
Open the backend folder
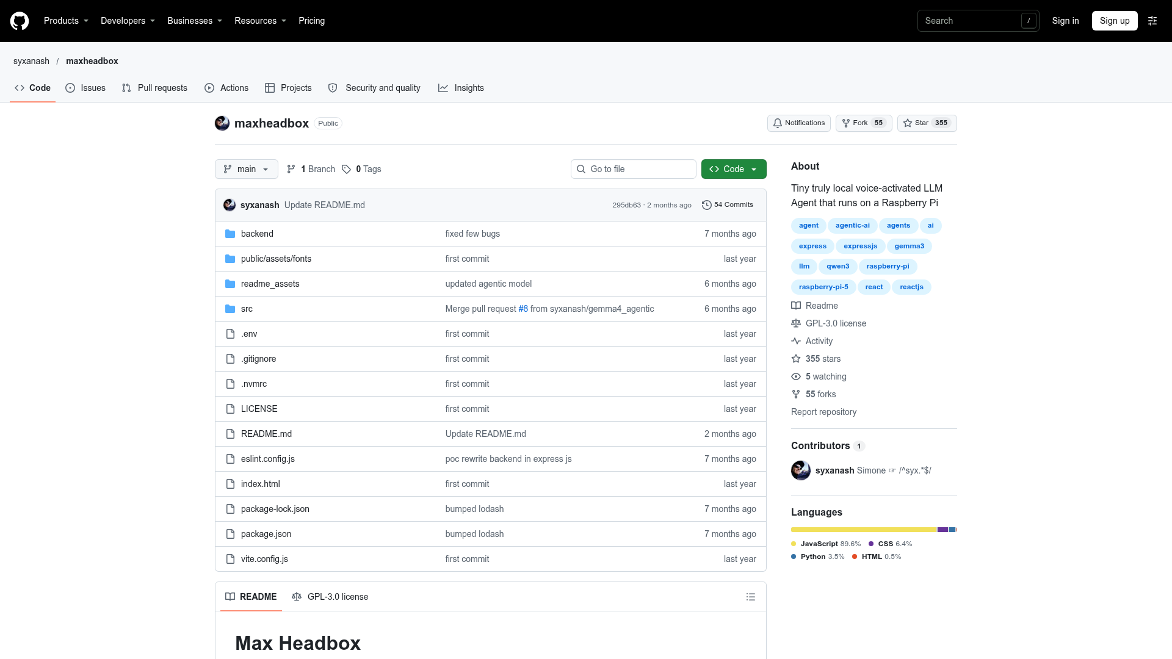tap(257, 234)
